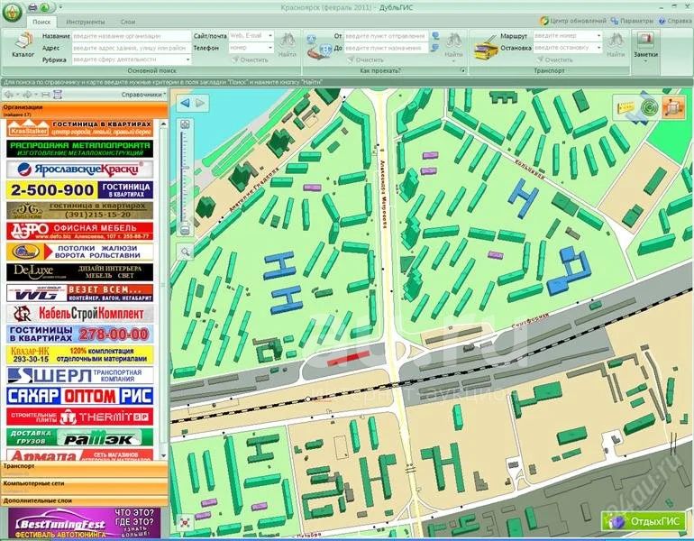Viewport: 694px width, 541px height.
Task: Expand the Транспорт panel section
Action: pyautogui.click(x=84, y=468)
